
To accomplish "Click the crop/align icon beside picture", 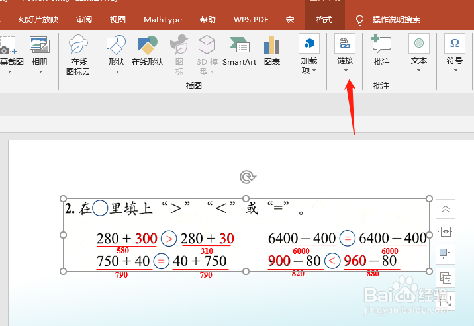I will [x=446, y=232].
